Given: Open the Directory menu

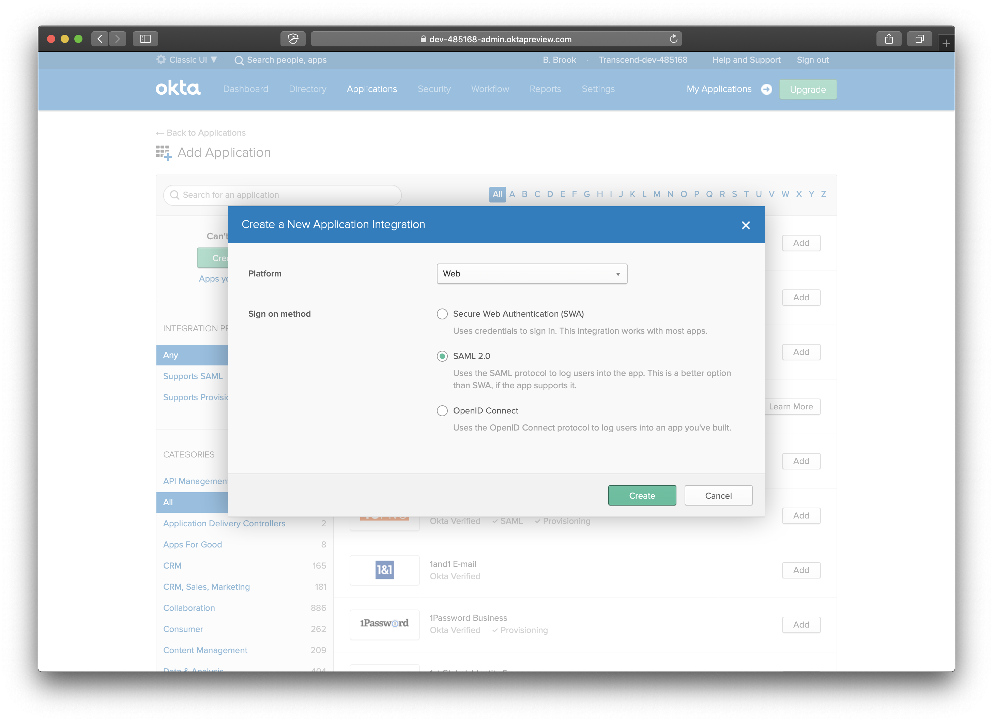Looking at the screenshot, I should 307,89.
